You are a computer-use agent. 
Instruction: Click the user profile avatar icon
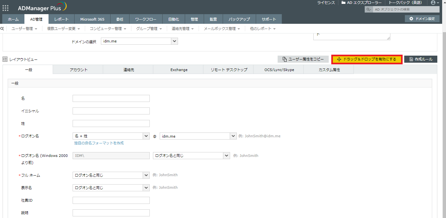point(433,3)
